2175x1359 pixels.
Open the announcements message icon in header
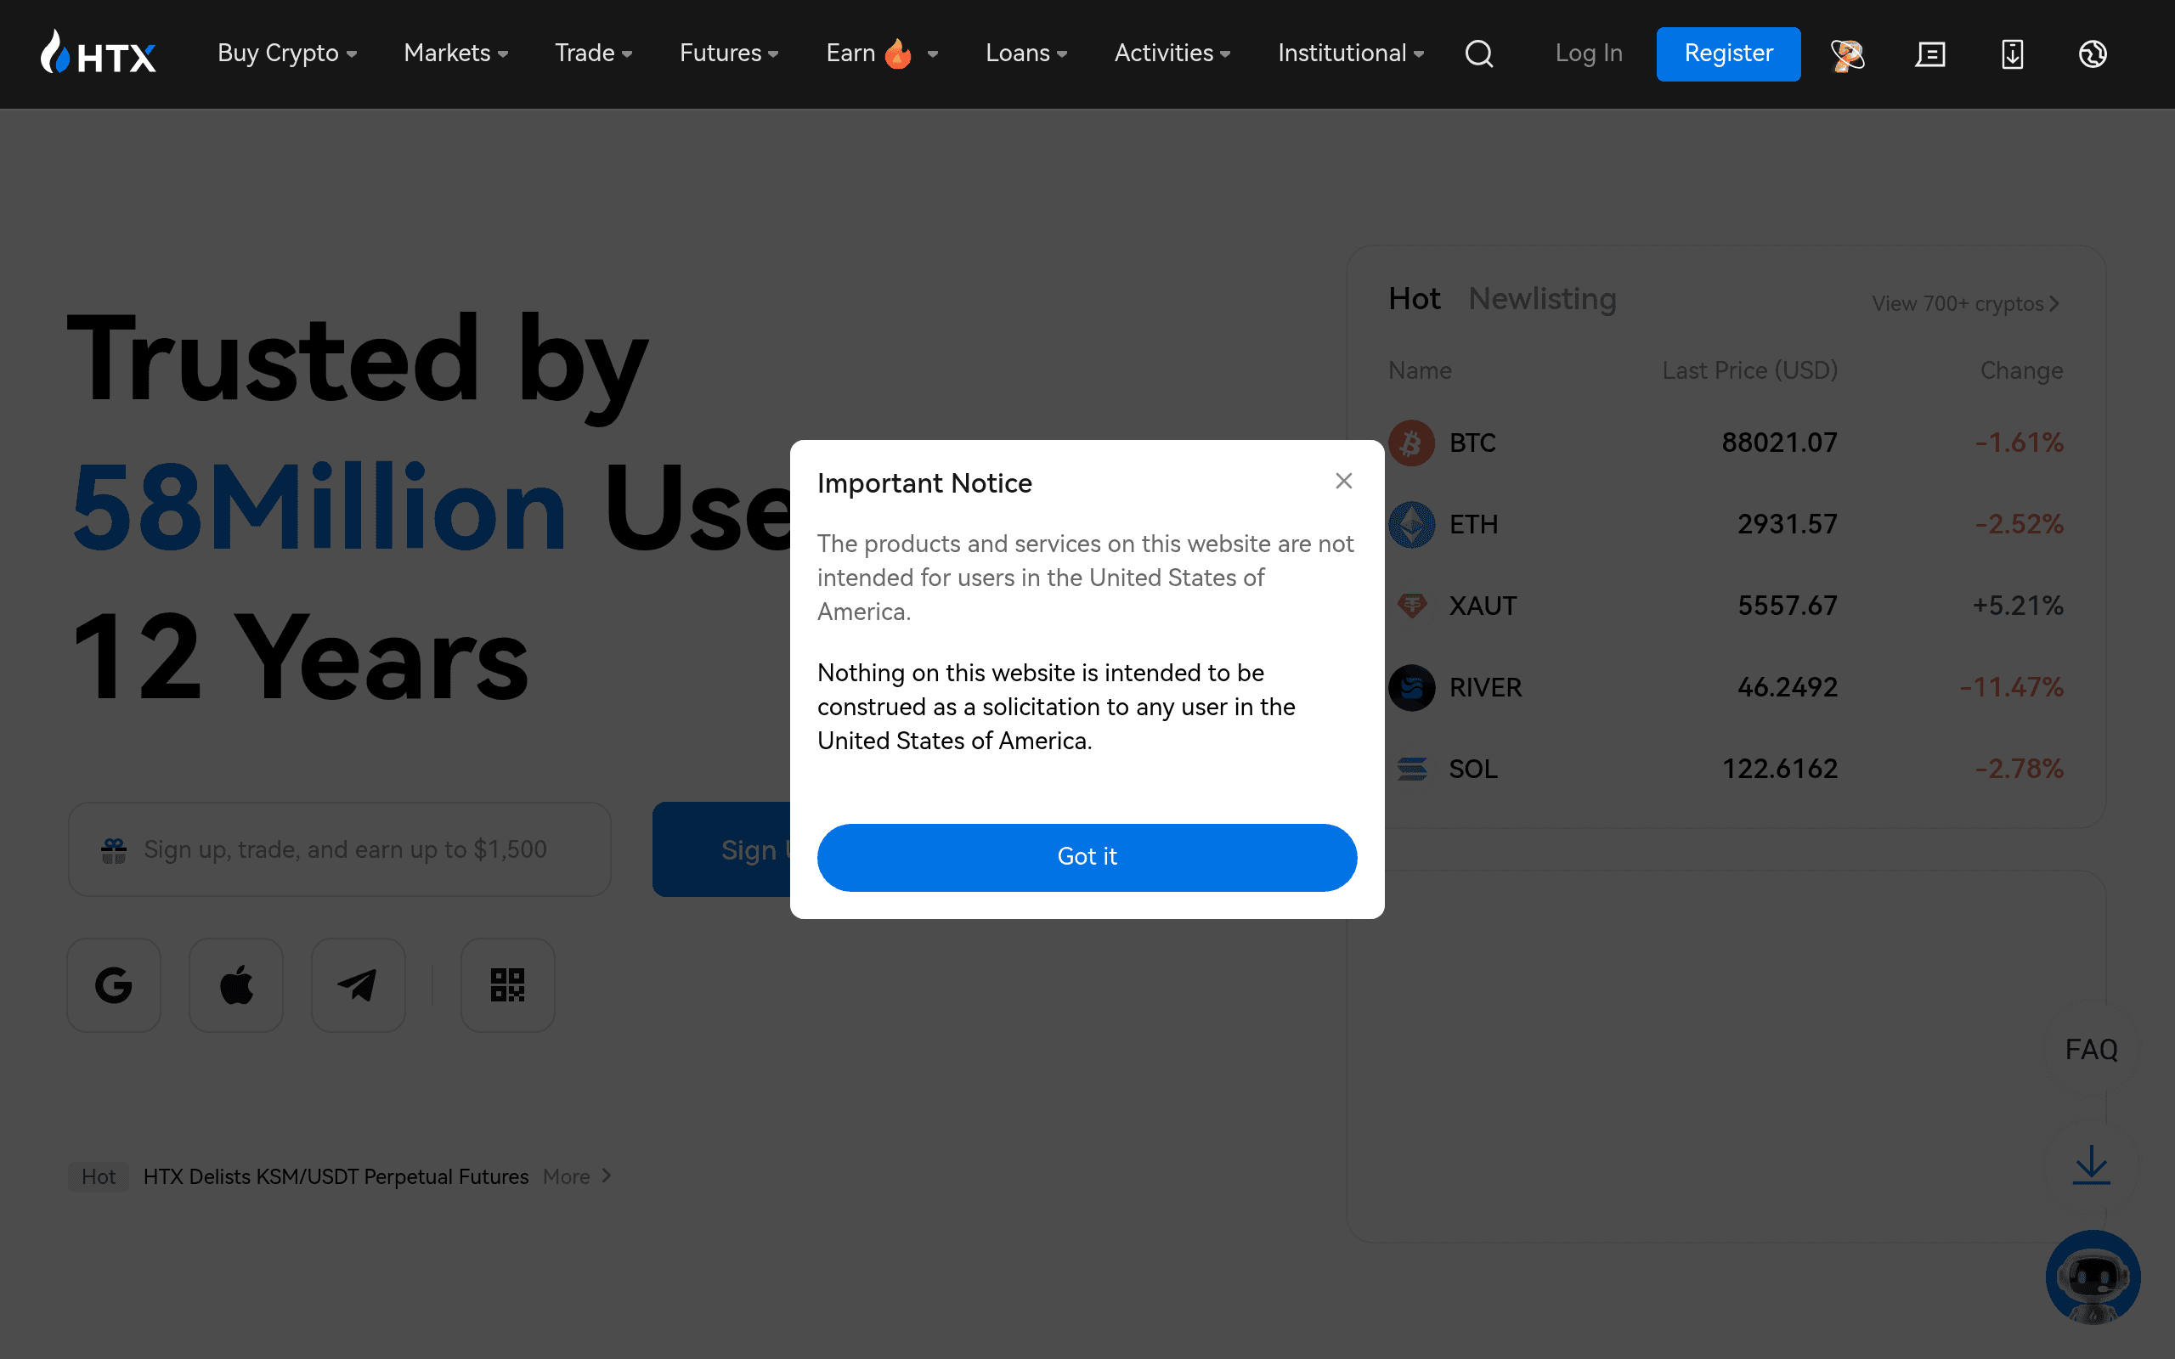coord(1929,54)
